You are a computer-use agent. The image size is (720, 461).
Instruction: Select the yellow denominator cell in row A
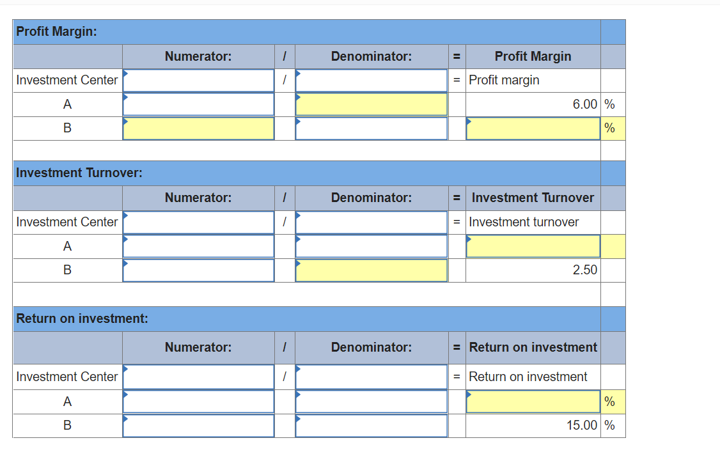point(371,104)
